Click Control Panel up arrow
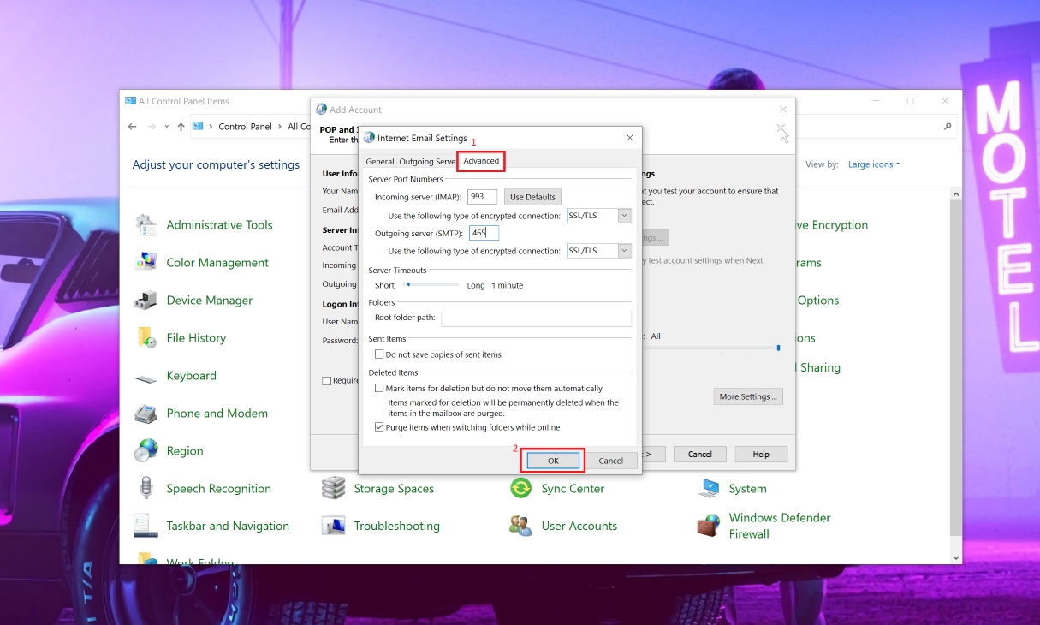 [x=181, y=127]
